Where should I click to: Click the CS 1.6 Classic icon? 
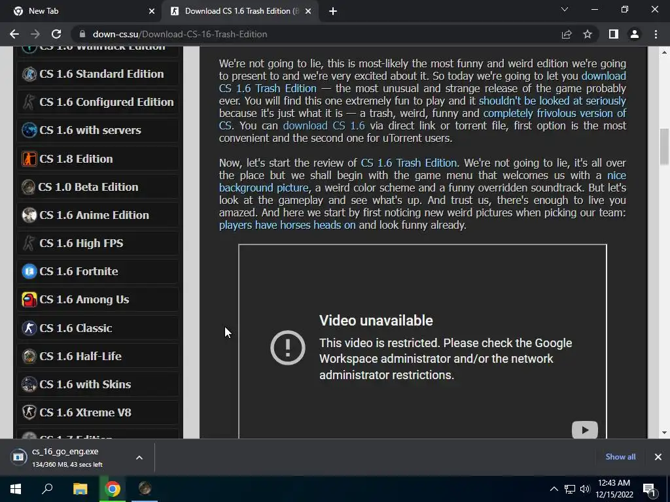[29, 328]
